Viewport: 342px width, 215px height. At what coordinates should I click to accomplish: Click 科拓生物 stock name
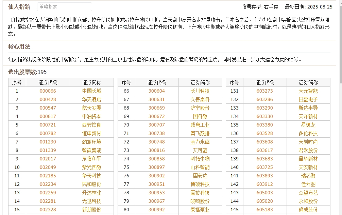[200, 159]
